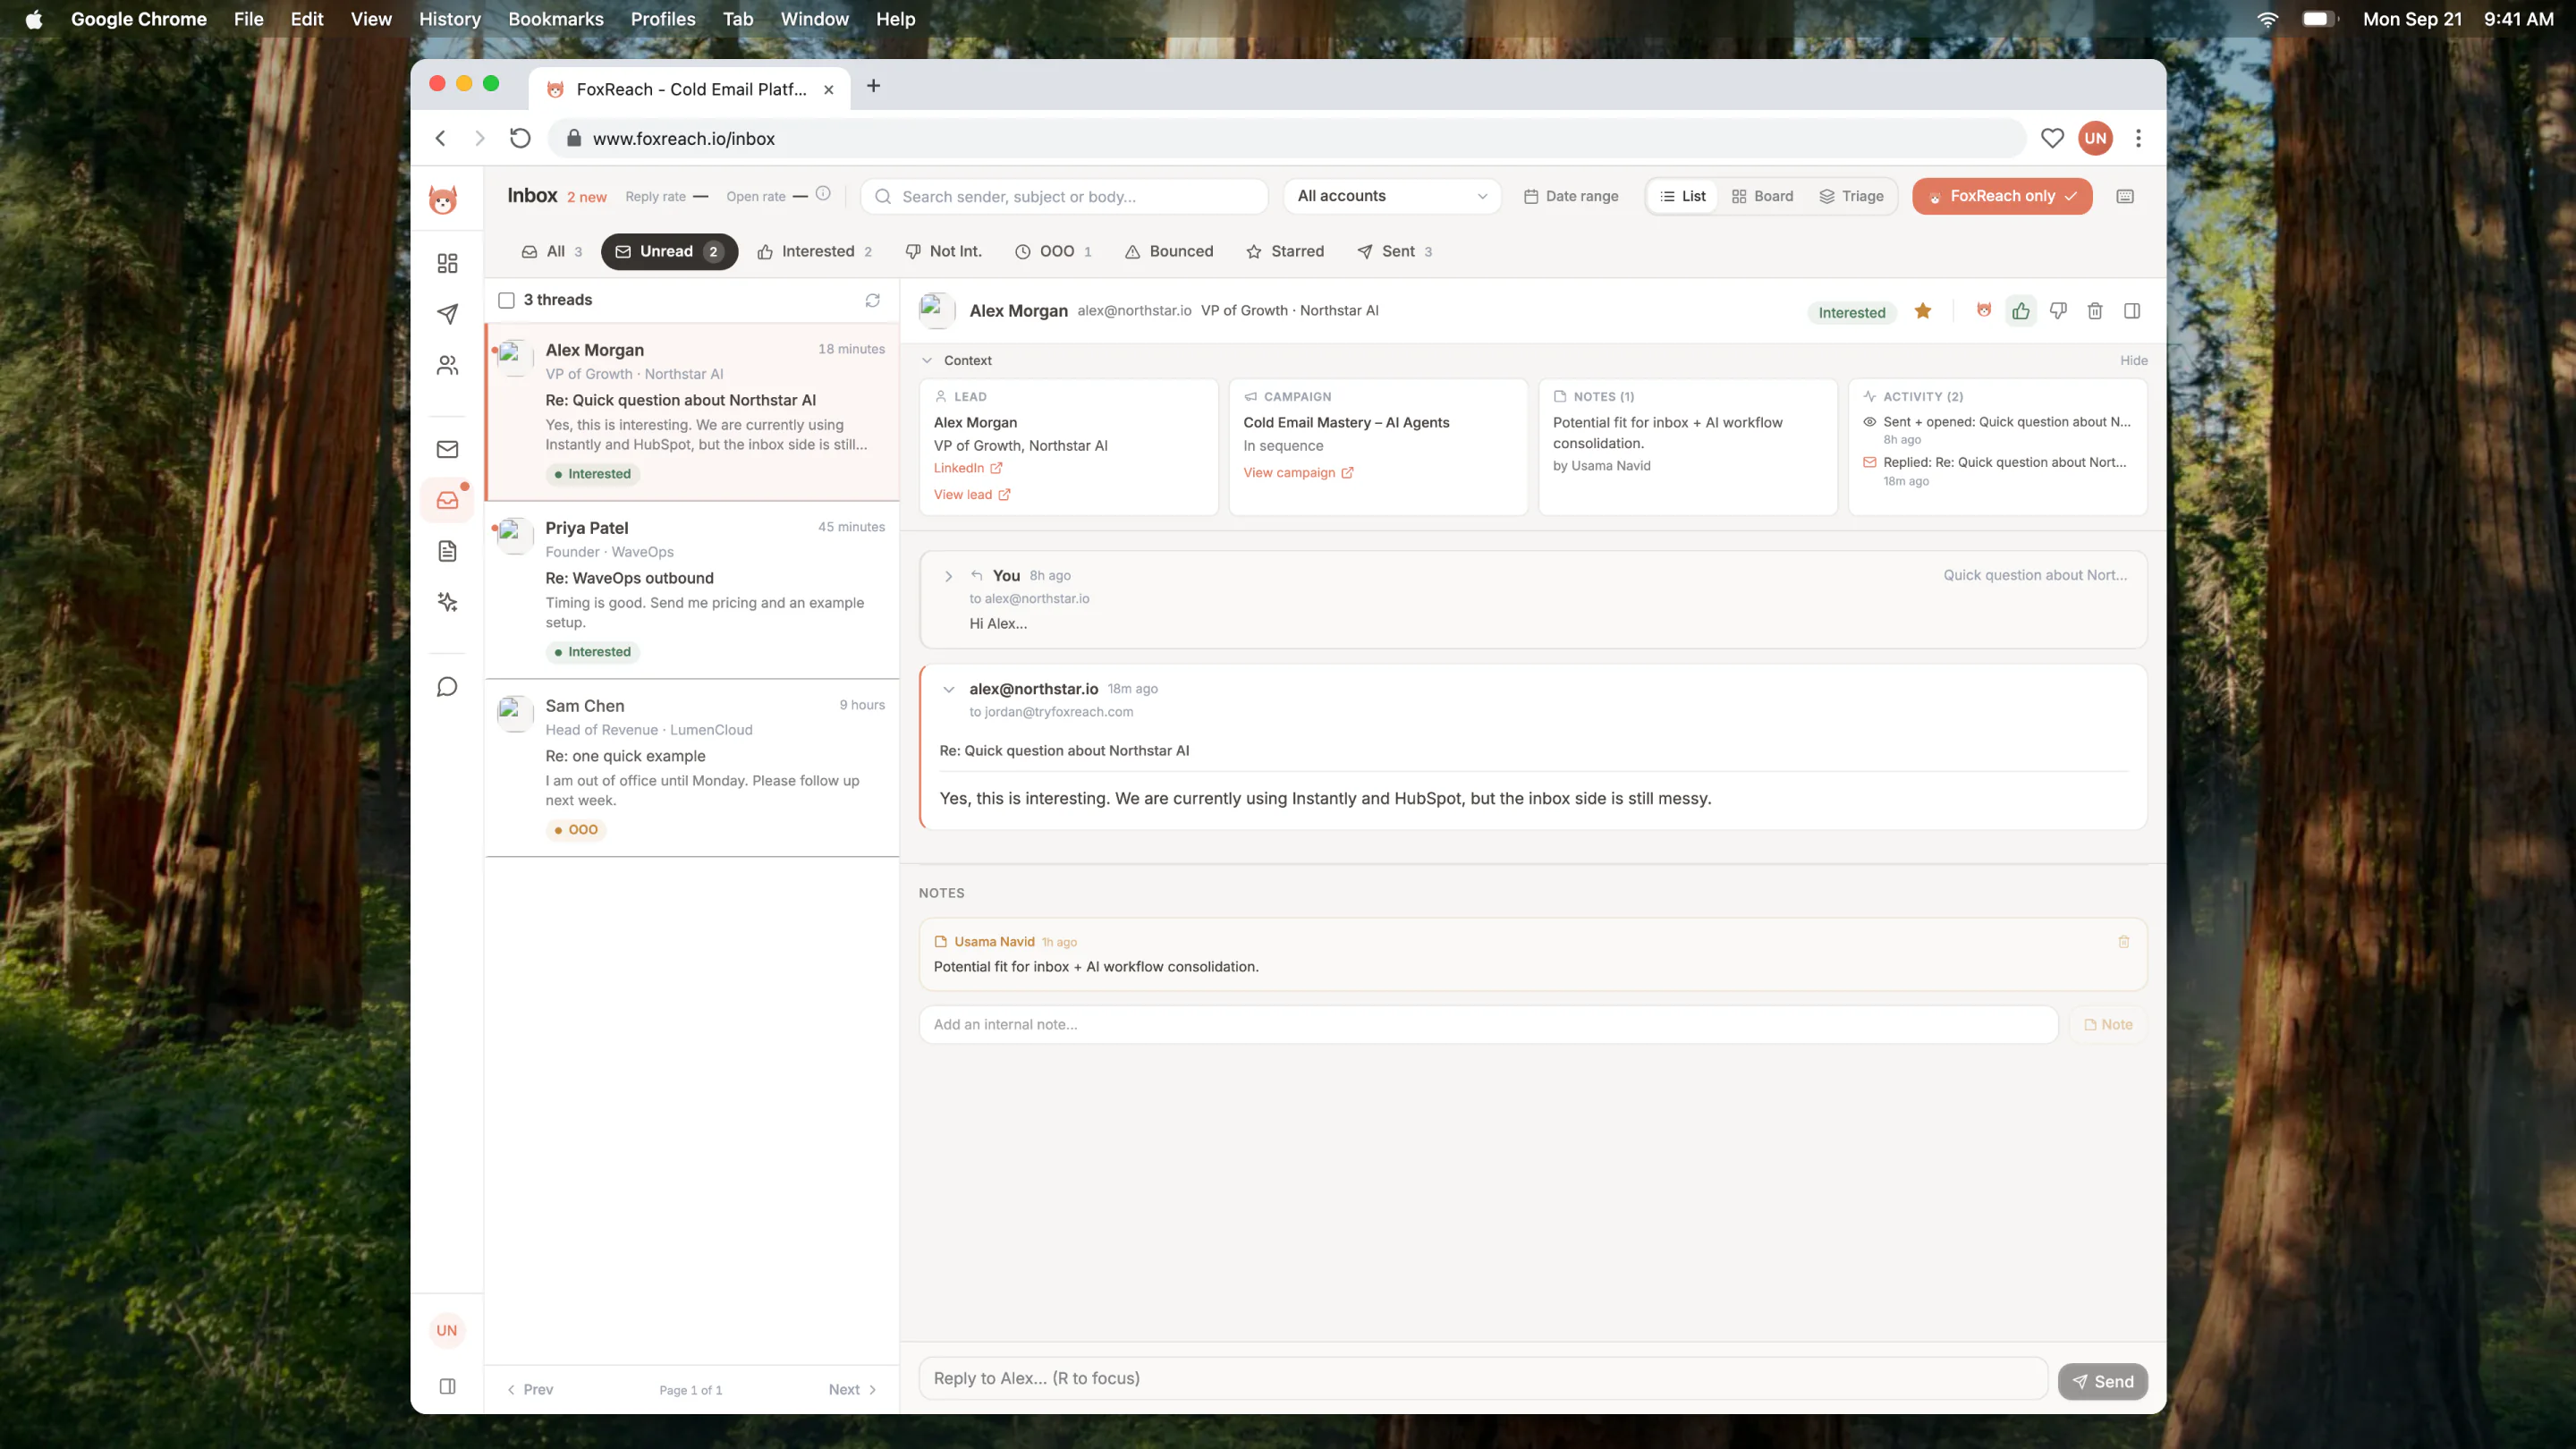Toggle the side panel icon in thread header
This screenshot has height=1449, width=2576.
(x=2132, y=311)
